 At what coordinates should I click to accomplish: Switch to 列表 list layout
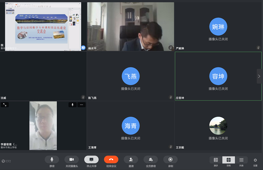tap(241, 160)
